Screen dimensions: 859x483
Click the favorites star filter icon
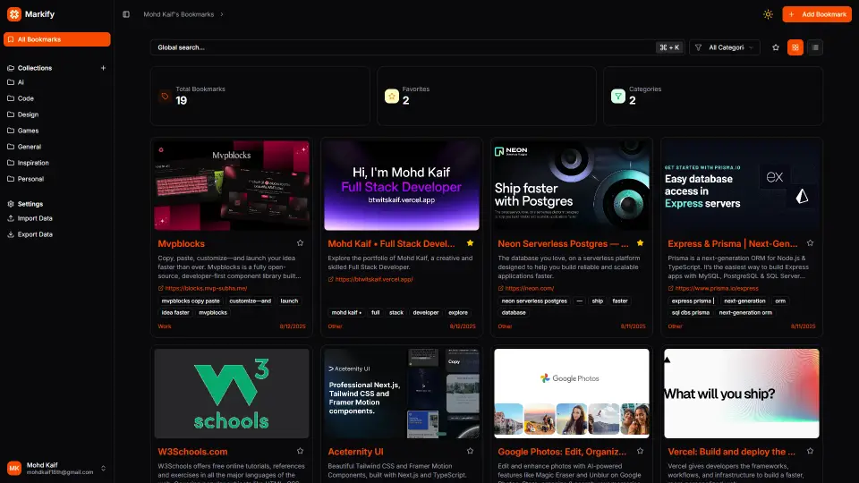coord(775,47)
